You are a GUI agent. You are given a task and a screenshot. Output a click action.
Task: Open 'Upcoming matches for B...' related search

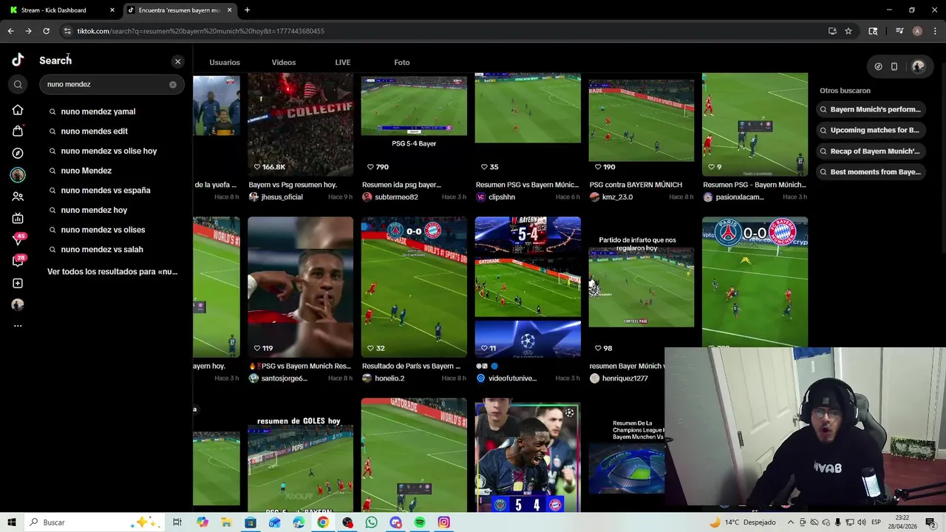[871, 130]
